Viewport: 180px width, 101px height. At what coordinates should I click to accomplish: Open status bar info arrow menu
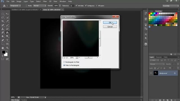click(45, 97)
